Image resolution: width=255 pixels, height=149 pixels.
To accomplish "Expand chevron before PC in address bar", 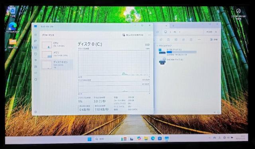I will click(171, 32).
